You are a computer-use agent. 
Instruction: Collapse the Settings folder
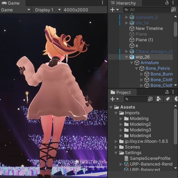tap(116, 153)
